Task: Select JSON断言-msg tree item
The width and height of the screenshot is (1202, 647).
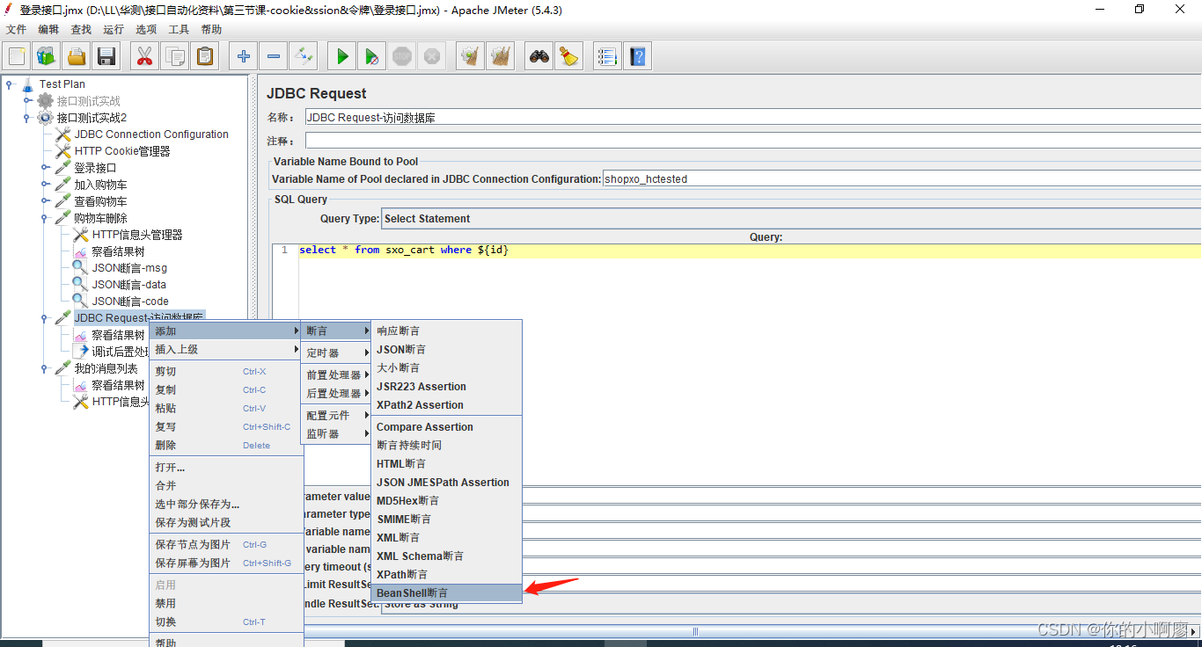Action: point(129,268)
